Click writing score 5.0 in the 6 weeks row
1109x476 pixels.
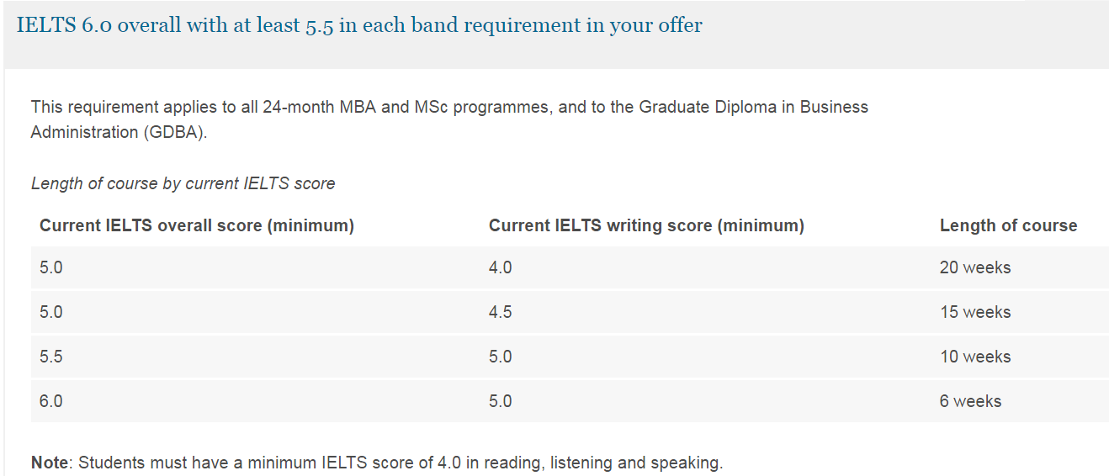click(500, 401)
